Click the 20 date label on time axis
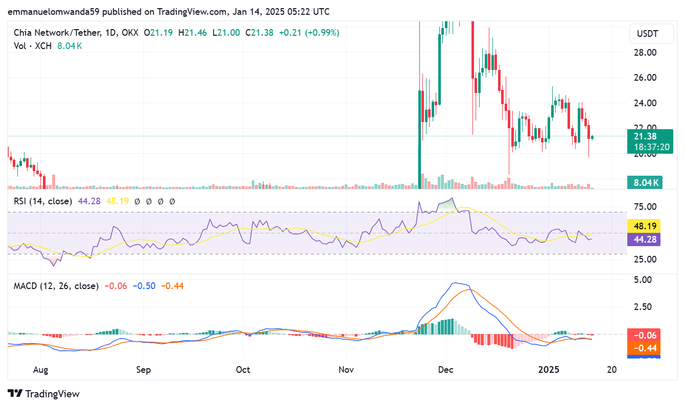Viewport: 685px width, 407px height. tap(612, 369)
